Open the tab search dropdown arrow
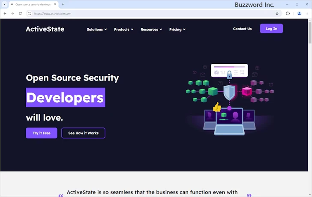The image size is (312, 197). [x=4, y=4]
